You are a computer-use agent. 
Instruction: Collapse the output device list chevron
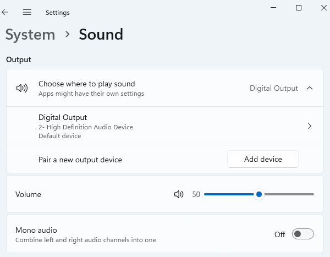(x=310, y=88)
